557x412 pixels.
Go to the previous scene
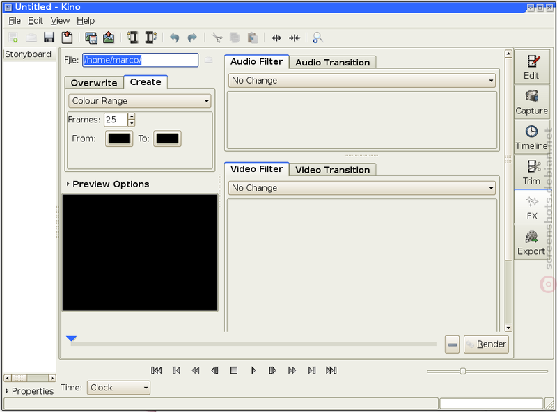[176, 370]
